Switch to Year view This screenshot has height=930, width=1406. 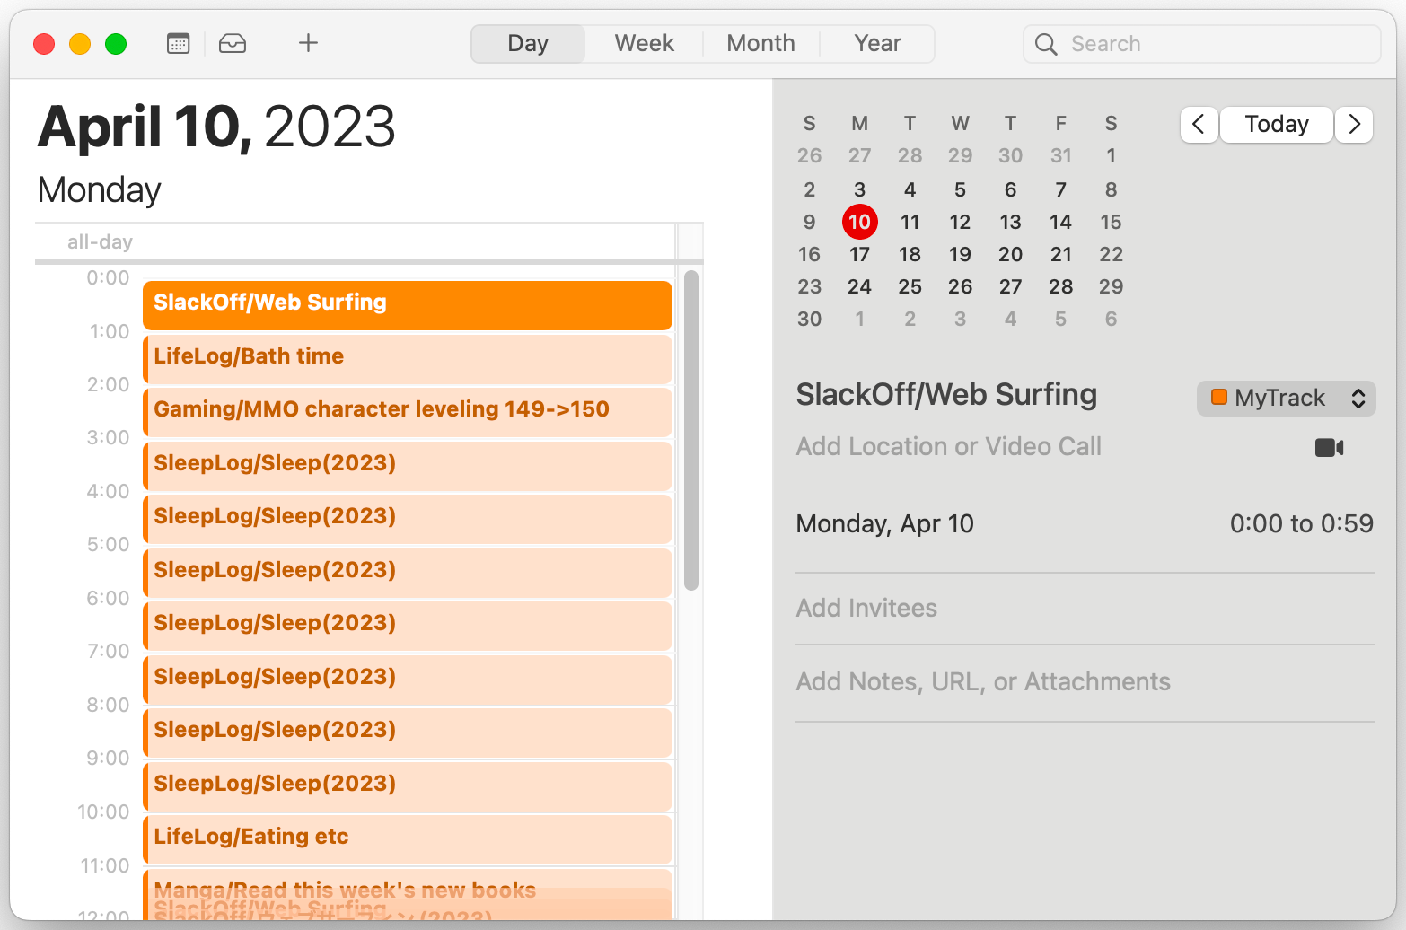click(x=876, y=42)
